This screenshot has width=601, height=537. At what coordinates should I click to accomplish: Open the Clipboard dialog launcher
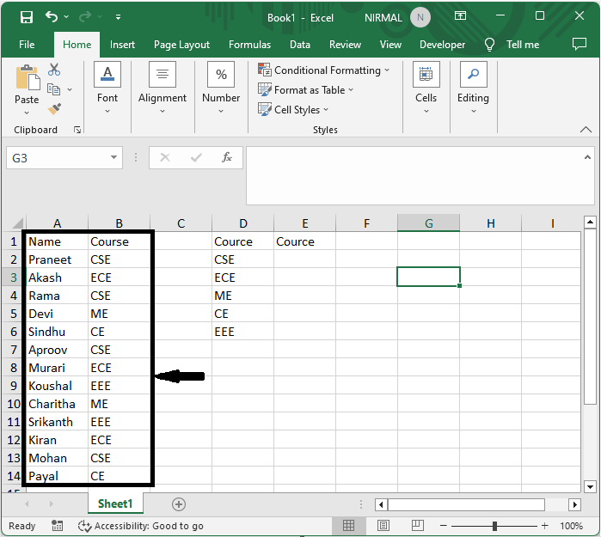(x=77, y=130)
